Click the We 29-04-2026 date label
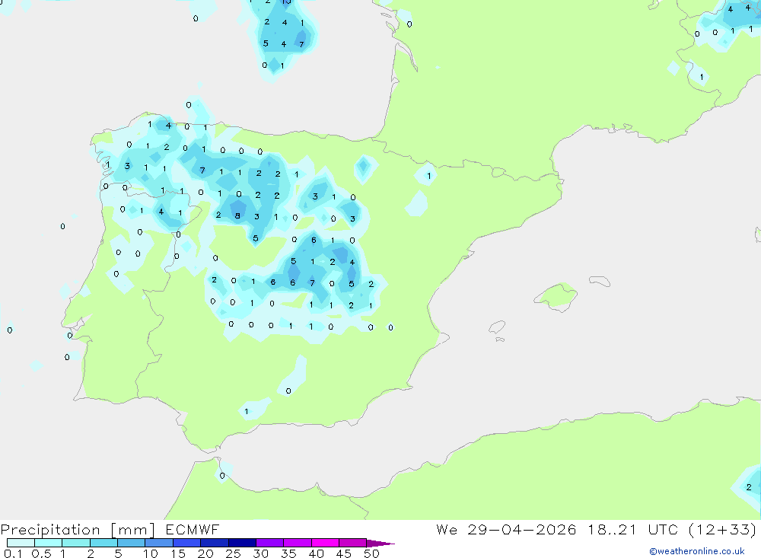 coord(506,529)
